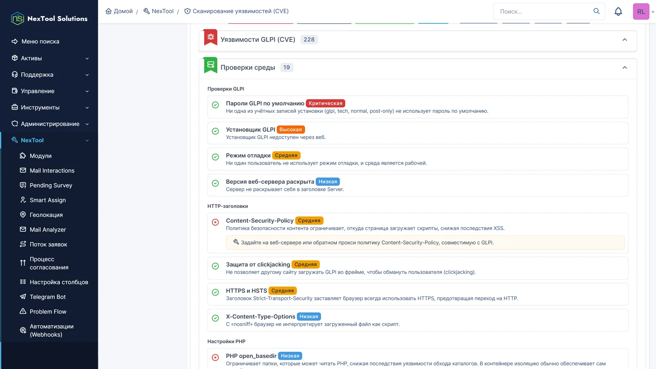Click the NexTool Solutions logo
This screenshot has width=656, height=369.
pos(49,18)
